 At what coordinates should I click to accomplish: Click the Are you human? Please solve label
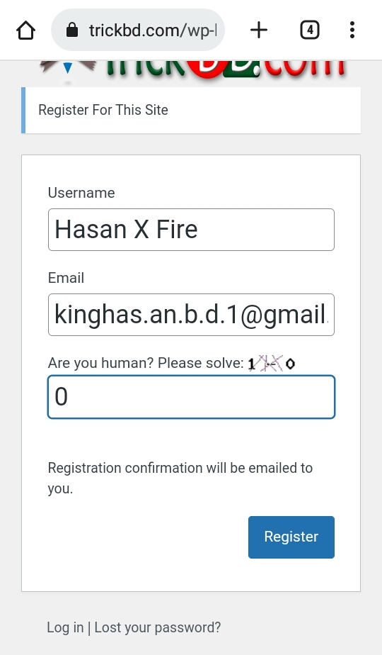(x=146, y=363)
